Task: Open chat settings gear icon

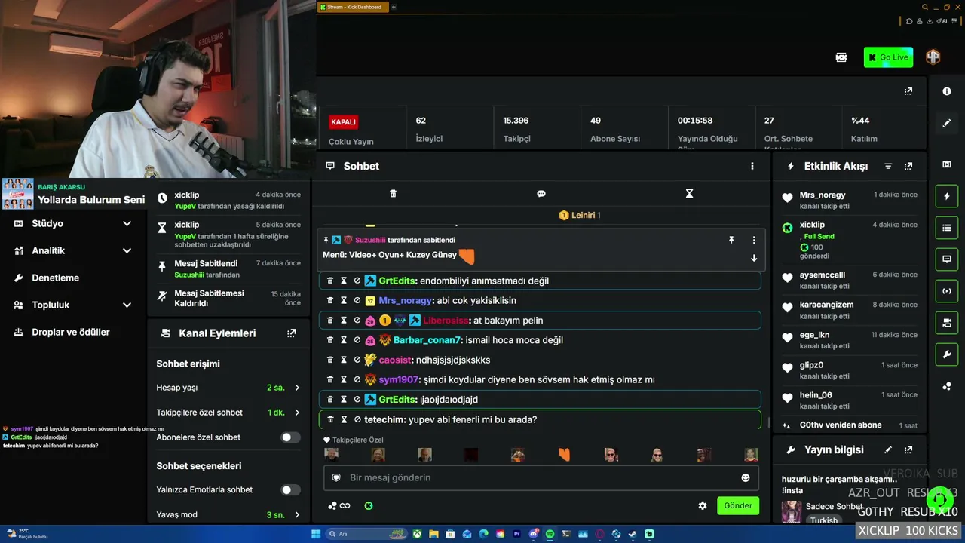Action: point(703,506)
